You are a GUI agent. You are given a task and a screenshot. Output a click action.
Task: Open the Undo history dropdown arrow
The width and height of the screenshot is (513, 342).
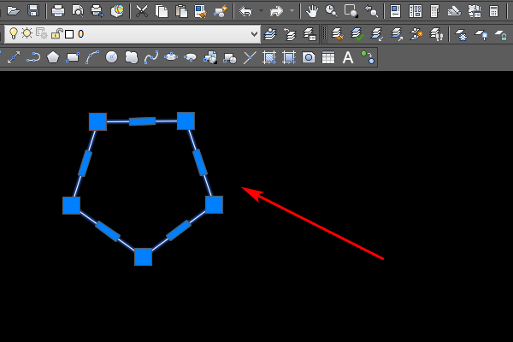(x=261, y=11)
